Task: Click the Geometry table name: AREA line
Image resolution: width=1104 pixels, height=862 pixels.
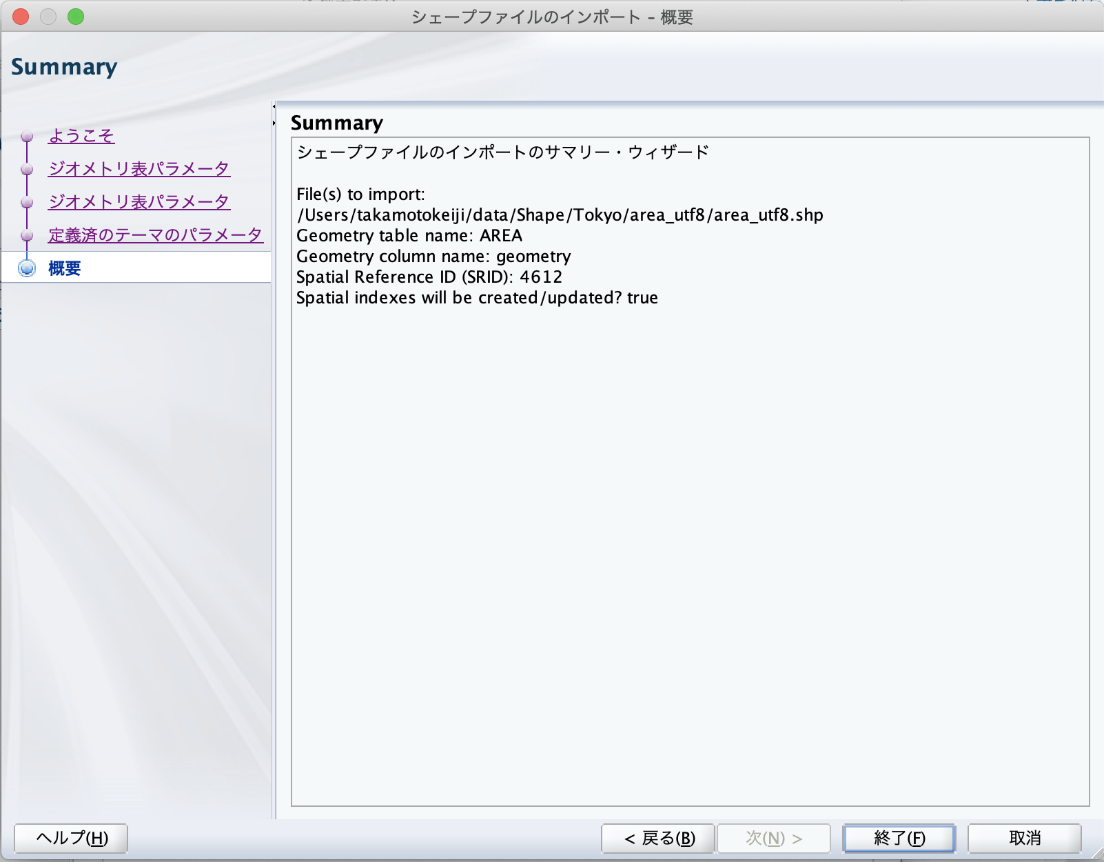Action: (x=409, y=236)
